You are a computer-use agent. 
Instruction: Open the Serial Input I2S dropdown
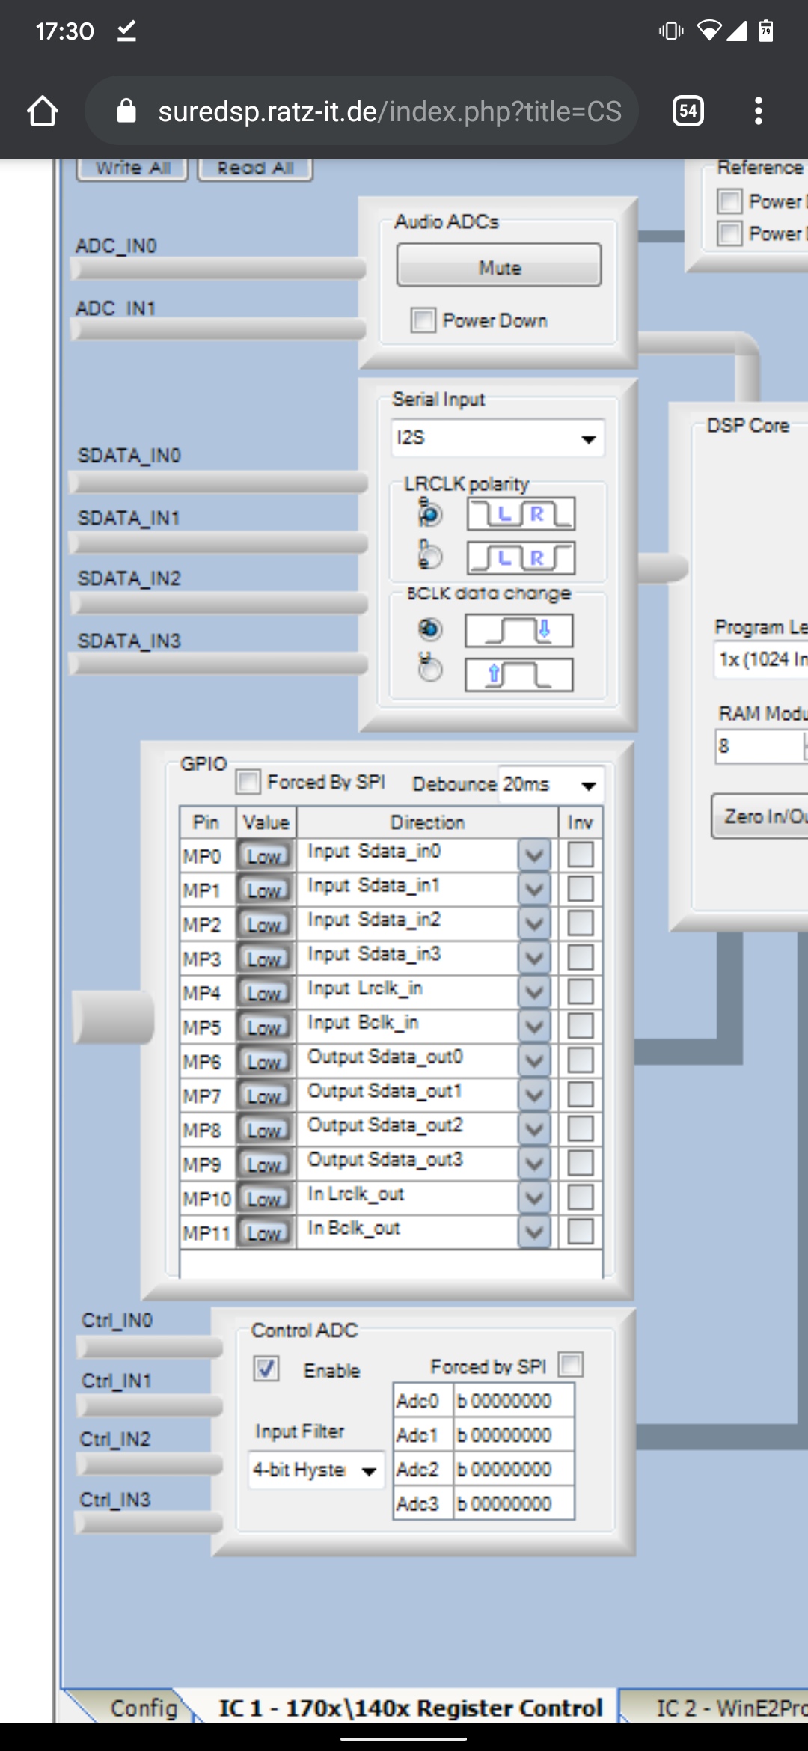point(498,438)
